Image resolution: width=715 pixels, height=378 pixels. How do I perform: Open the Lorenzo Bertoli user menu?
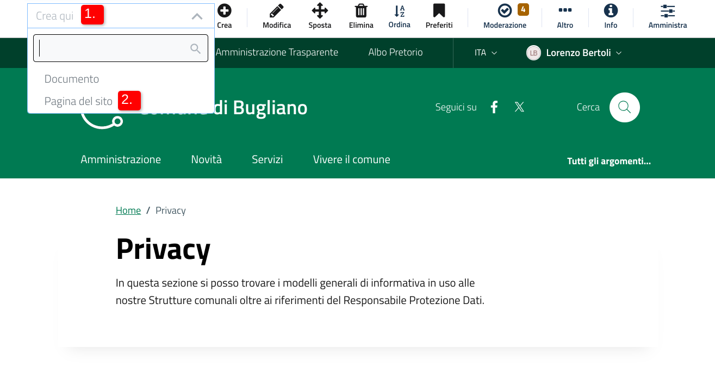[x=574, y=53]
